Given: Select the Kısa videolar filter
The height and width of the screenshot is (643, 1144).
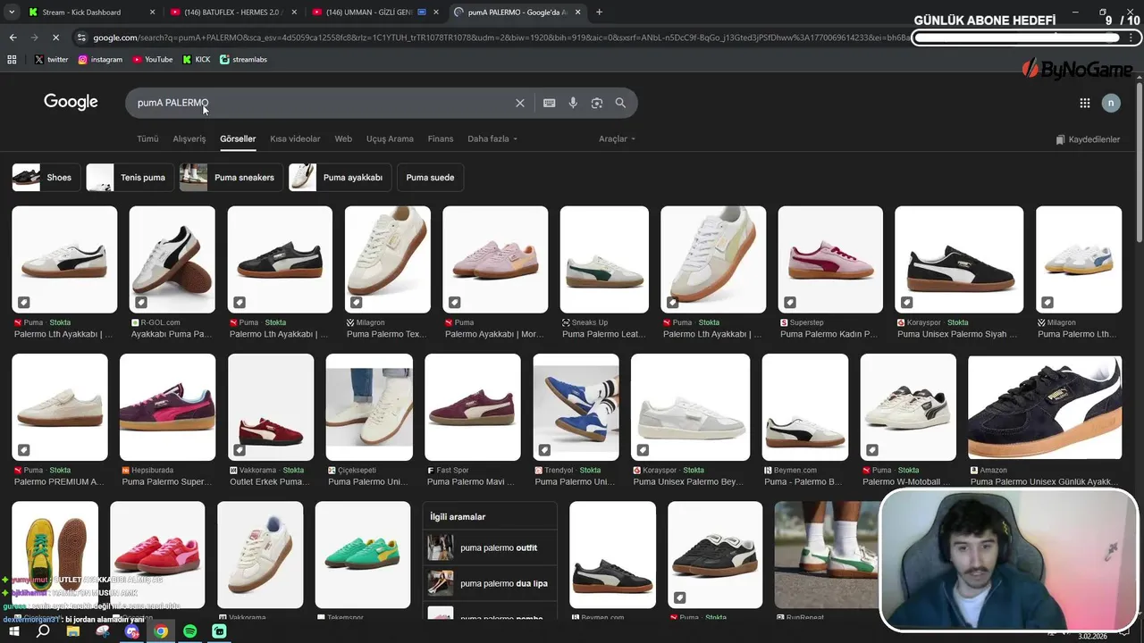Looking at the screenshot, I should [295, 139].
